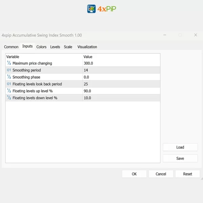Save input settings with Save button
The height and width of the screenshot is (203, 203).
pyautogui.click(x=180, y=158)
